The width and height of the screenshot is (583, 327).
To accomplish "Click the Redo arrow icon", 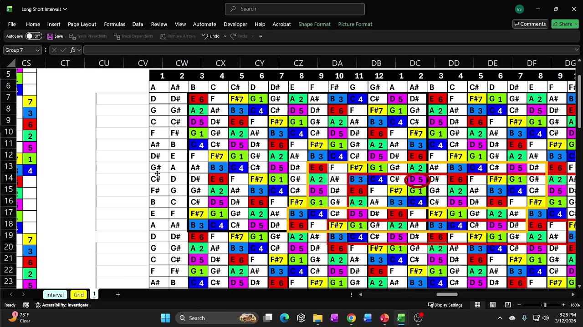I will tap(233, 36).
